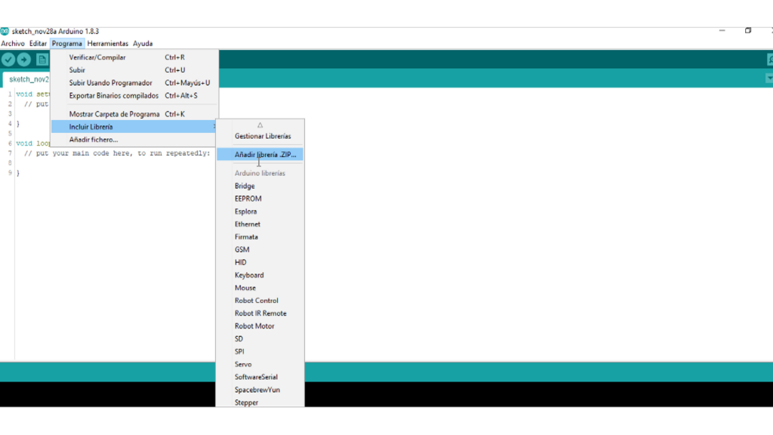Switch to the sketch_nov28a tab
773x435 pixels.
[x=27, y=79]
